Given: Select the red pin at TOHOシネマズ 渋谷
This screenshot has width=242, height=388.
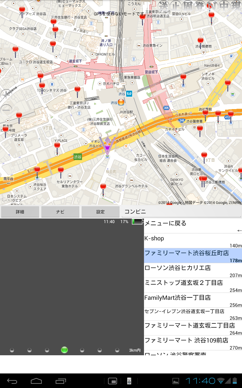Looking at the screenshot, I should click(x=42, y=88).
